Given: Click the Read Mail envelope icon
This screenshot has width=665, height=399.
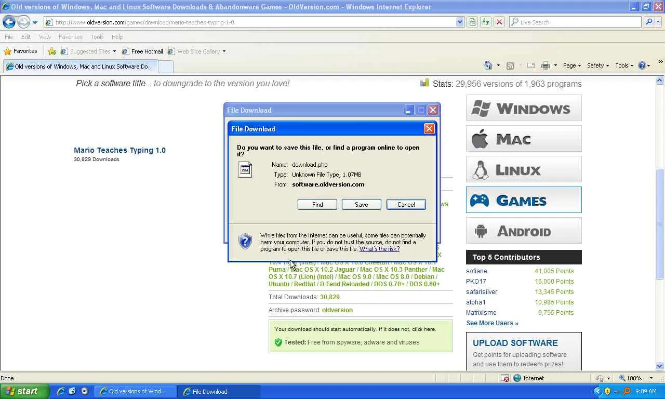Looking at the screenshot, I should (530, 65).
